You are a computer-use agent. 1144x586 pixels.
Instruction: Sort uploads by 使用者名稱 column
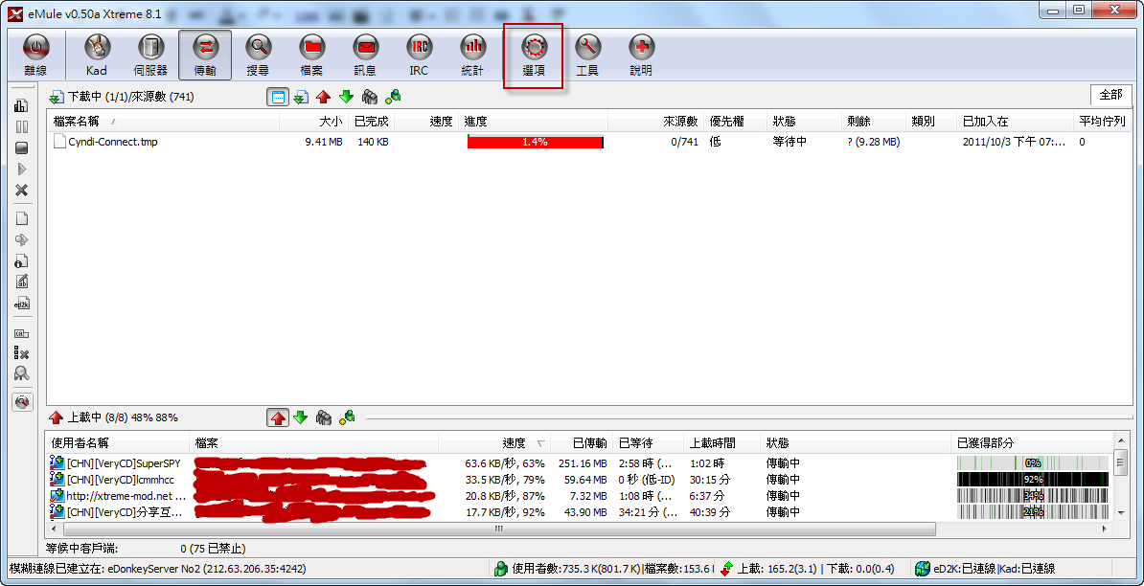pos(118,443)
